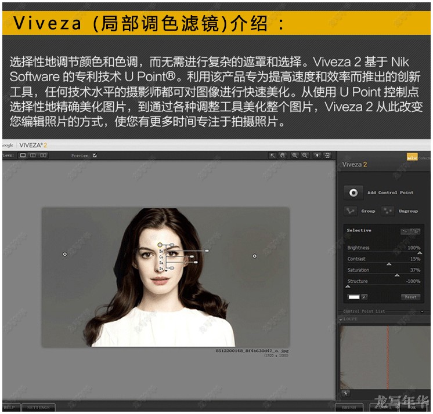The image size is (433, 414).
Task: Expand the Control Point List section
Action: 422,312
